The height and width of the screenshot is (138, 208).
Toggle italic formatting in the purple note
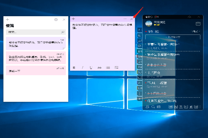pyautogui.click(x=83, y=68)
